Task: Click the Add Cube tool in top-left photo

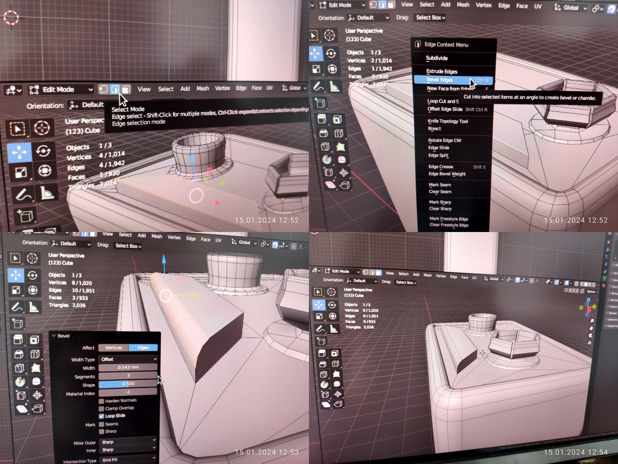Action: [25, 216]
